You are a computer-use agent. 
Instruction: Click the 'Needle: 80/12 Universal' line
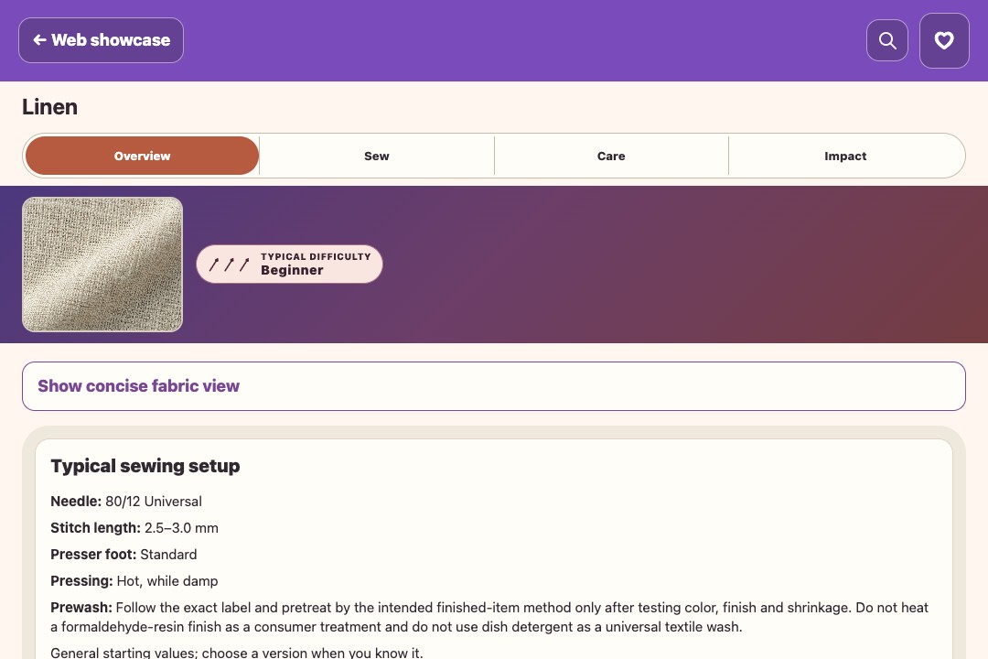(126, 502)
